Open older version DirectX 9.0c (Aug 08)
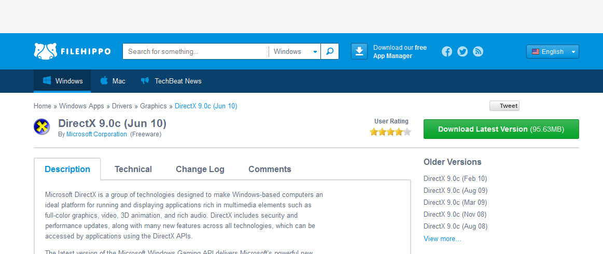 click(455, 226)
